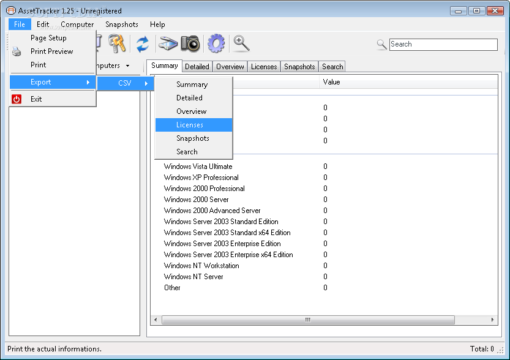Switch to the Snapshots tab
The height and width of the screenshot is (360, 510).
click(299, 67)
